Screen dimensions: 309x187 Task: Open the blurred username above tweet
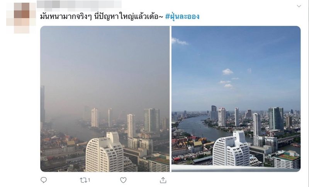(79, 4)
